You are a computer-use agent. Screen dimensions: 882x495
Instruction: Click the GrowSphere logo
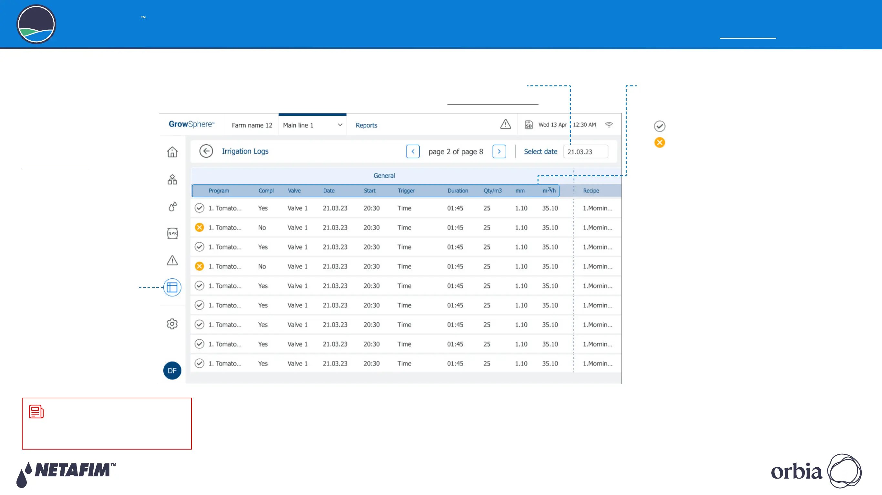pyautogui.click(x=191, y=124)
